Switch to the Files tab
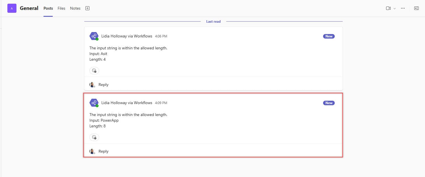Viewport: 425px width, 177px height. pos(61,8)
